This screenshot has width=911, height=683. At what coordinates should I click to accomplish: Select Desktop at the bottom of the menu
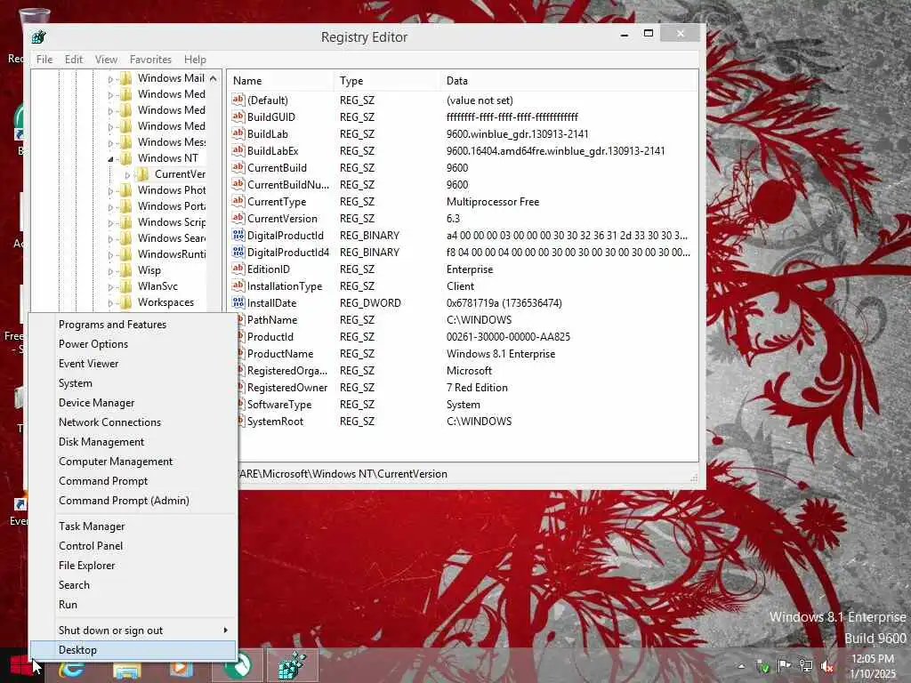[133, 650]
